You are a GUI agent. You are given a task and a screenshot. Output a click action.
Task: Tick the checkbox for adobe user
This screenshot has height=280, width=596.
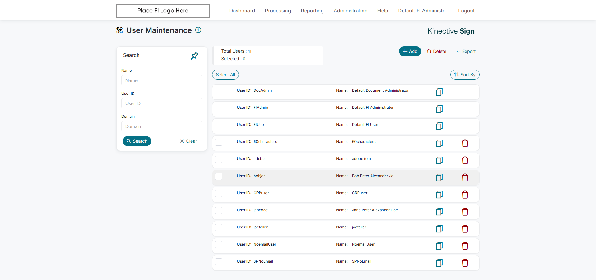[x=219, y=159]
